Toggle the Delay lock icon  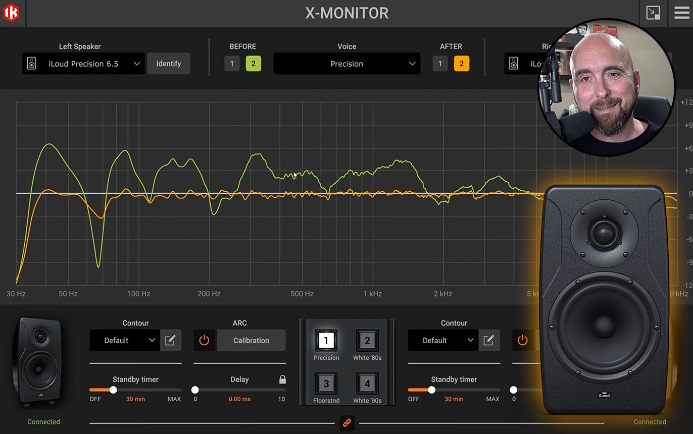(x=282, y=379)
